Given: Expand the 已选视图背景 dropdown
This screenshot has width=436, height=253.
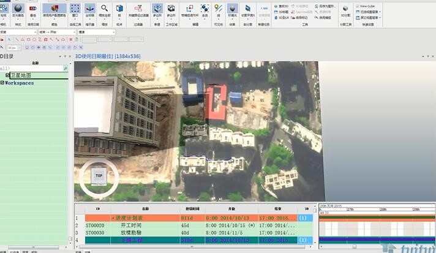Looking at the screenshot, I should point(370,12).
